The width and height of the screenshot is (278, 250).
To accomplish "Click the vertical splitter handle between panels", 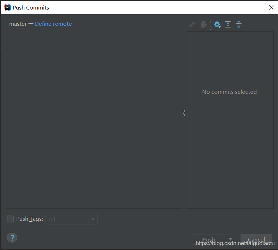I will 184,113.
